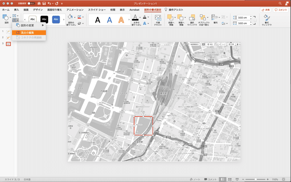The height and width of the screenshot is (182, 291).
Task: Click the text outline A icon
Action: pyautogui.click(x=144, y=17)
